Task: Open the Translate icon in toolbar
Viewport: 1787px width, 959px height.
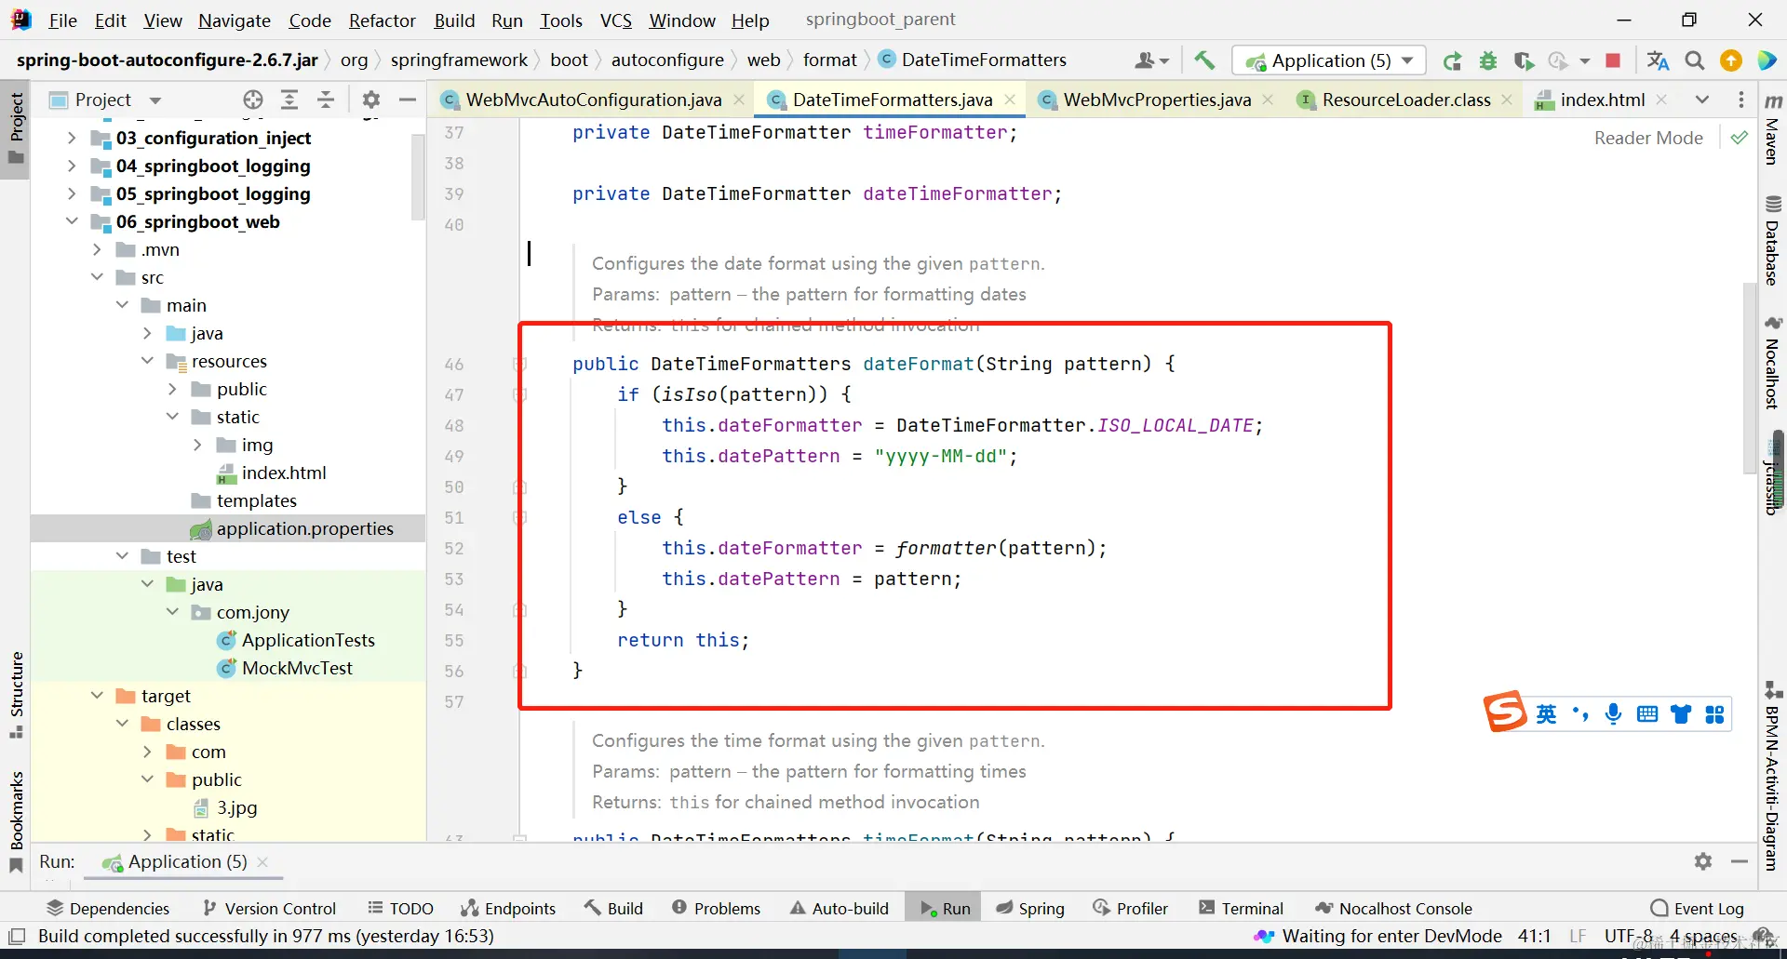Action: pyautogui.click(x=1658, y=61)
